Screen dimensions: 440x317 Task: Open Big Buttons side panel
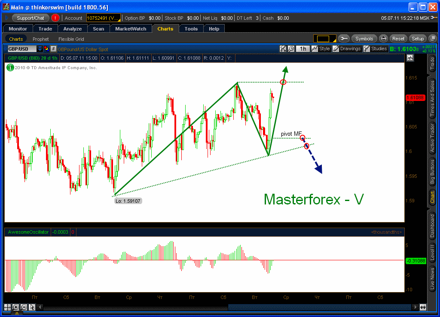coord(432,171)
